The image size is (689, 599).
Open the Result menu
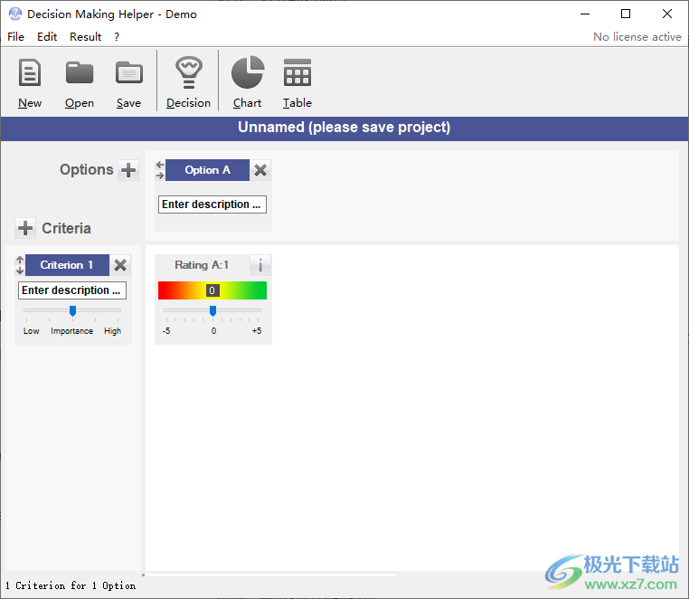coord(86,37)
